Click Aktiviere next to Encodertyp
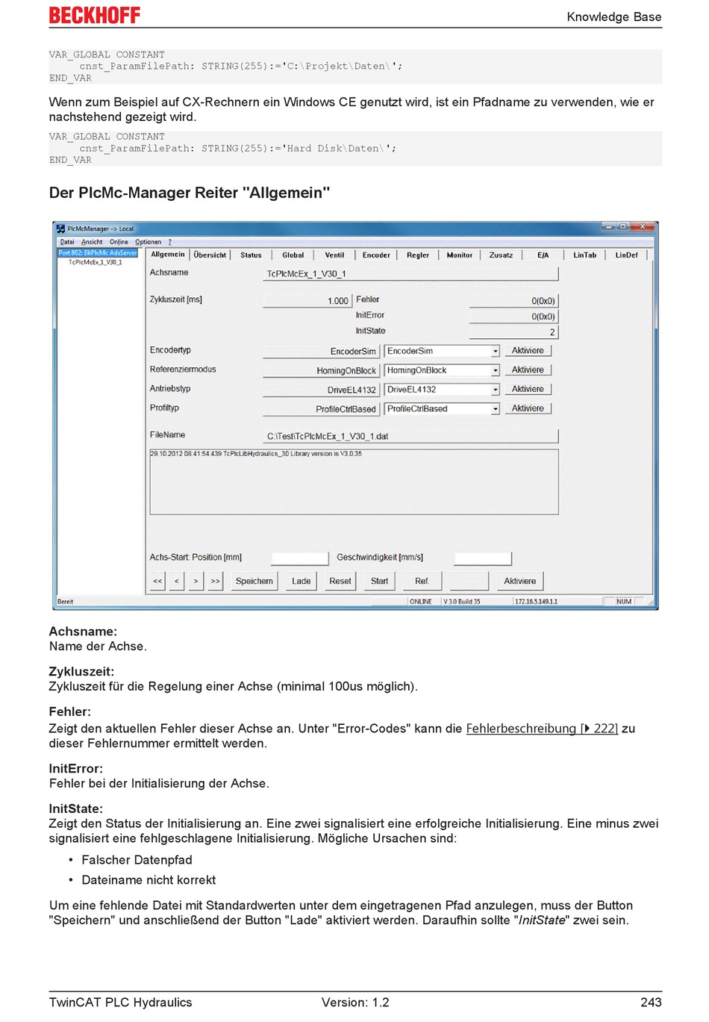This screenshot has width=709, height=1022. click(528, 351)
